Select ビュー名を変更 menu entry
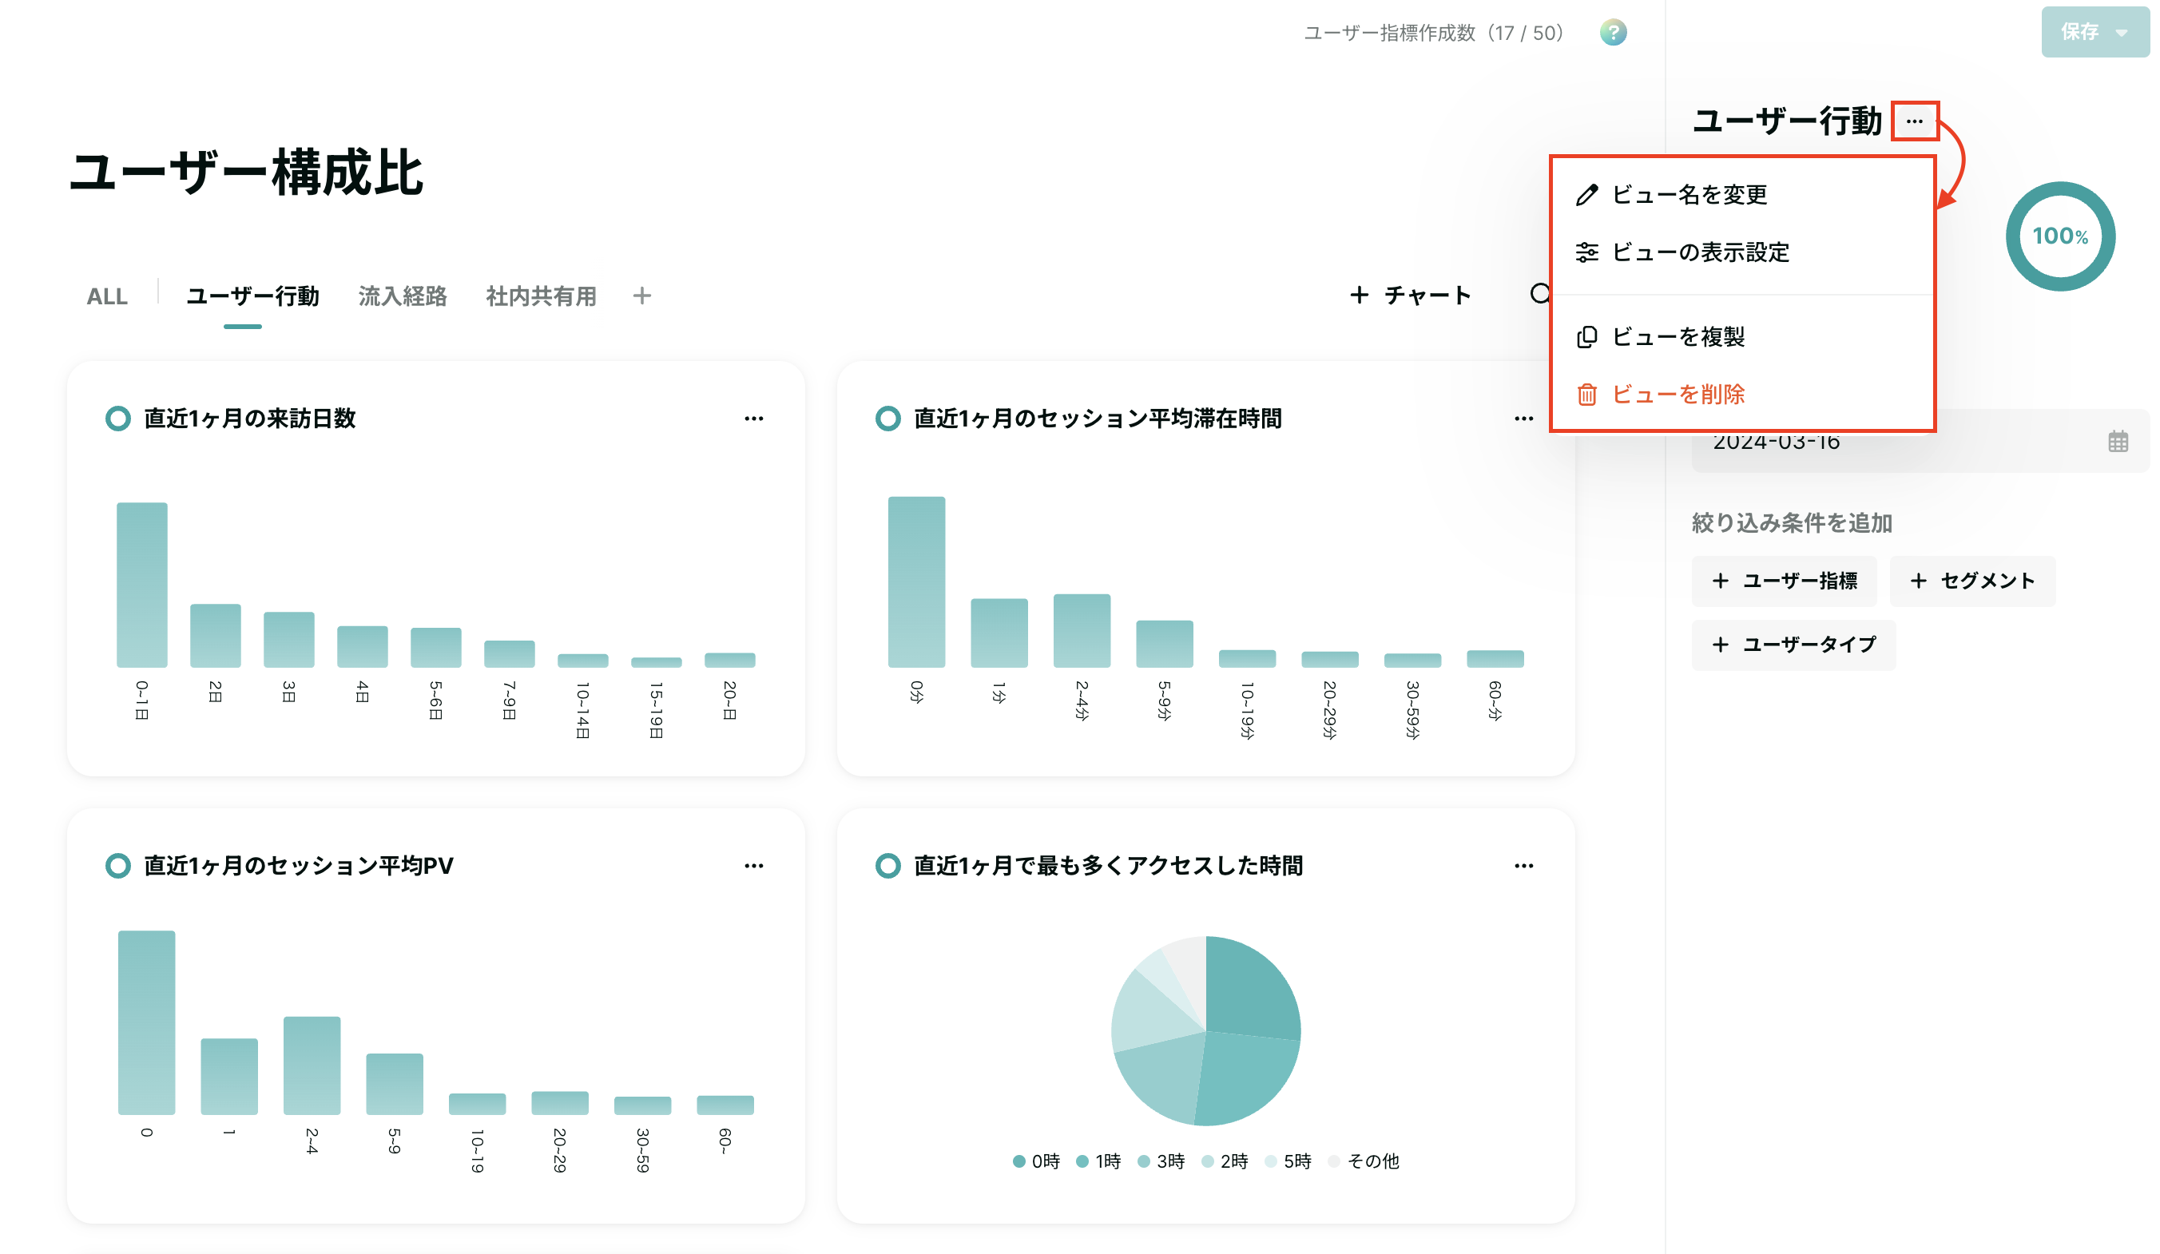Viewport: 2160px width, 1254px height. [1744, 195]
